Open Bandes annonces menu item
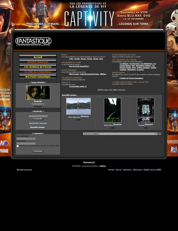Image resolution: width=178 pixels, height=231 pixels. pos(38,62)
